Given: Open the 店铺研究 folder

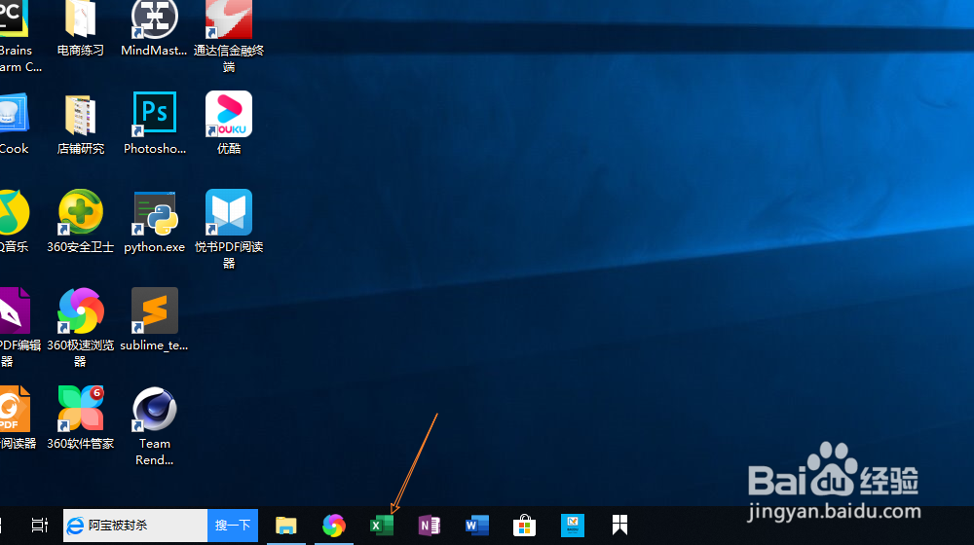Looking at the screenshot, I should [80, 124].
